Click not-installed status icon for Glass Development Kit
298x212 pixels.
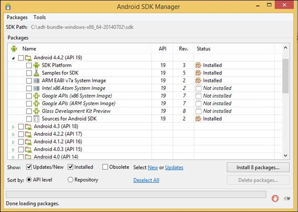point(198,111)
